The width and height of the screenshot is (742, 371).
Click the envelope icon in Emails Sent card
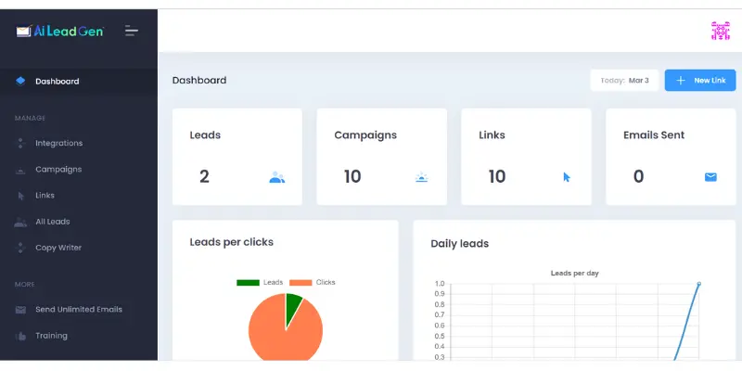[710, 177]
